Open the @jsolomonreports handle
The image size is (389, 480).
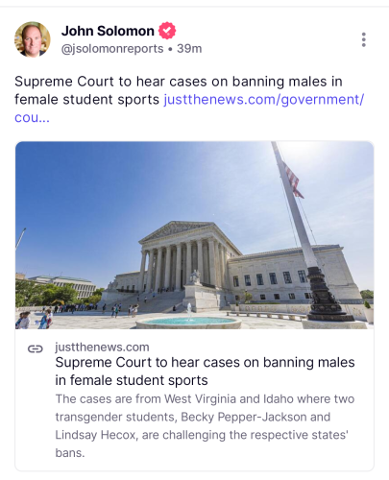[x=112, y=49]
